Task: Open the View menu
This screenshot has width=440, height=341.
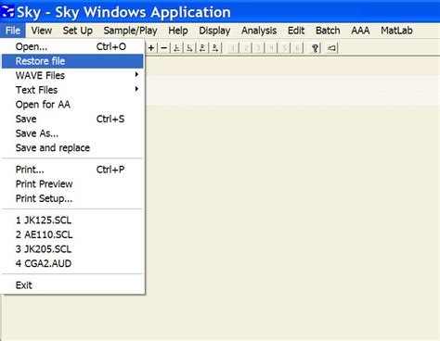Action: pos(42,31)
